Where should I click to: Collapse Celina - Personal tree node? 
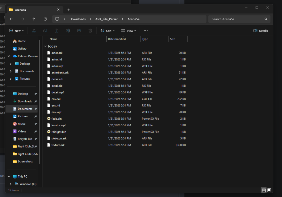9,56
